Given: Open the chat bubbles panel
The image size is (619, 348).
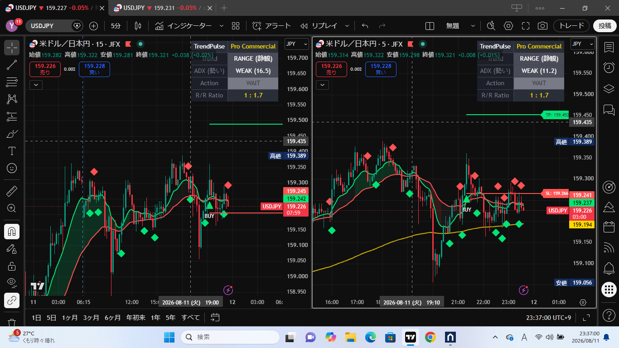Looking at the screenshot, I should [x=609, y=109].
